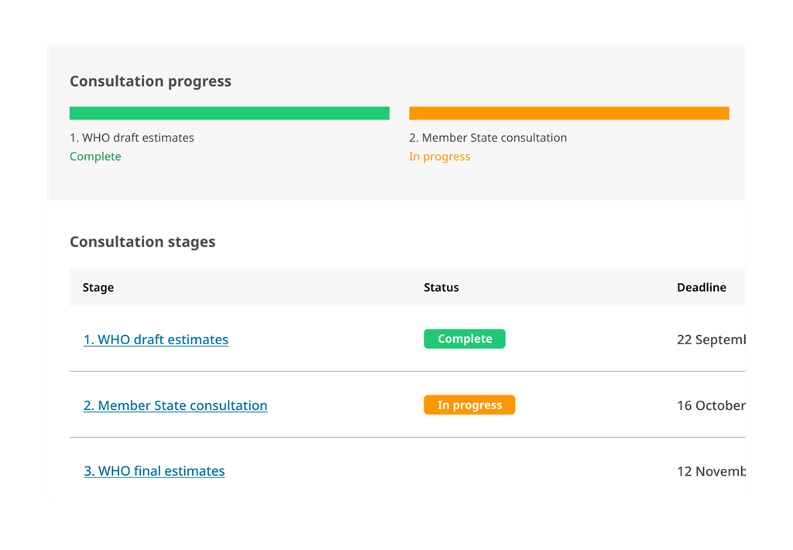Click the Status column header
793x550 pixels.
point(441,287)
